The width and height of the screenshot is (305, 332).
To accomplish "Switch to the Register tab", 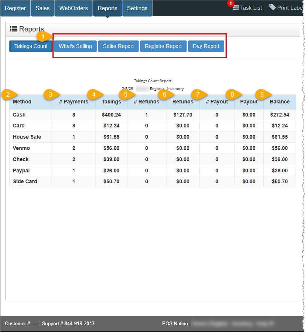I will pos(15,8).
